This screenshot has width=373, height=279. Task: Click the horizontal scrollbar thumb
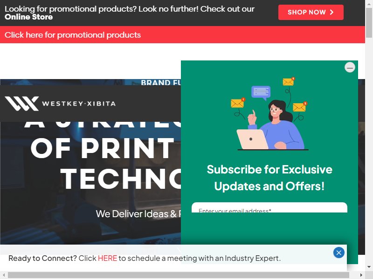[x=179, y=275]
